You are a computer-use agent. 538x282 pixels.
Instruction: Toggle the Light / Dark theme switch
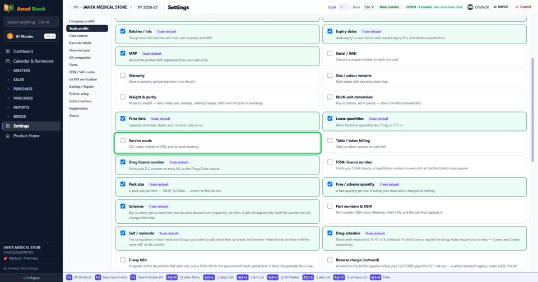tap(344, 7)
